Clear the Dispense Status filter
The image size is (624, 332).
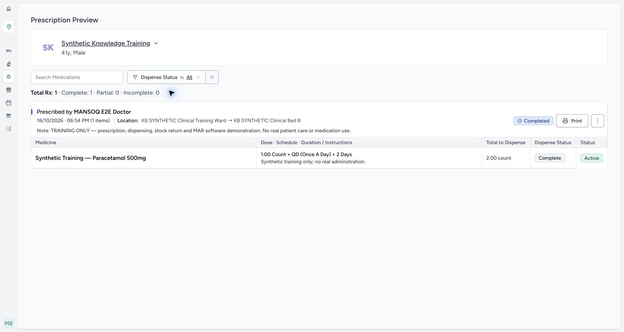[212, 77]
